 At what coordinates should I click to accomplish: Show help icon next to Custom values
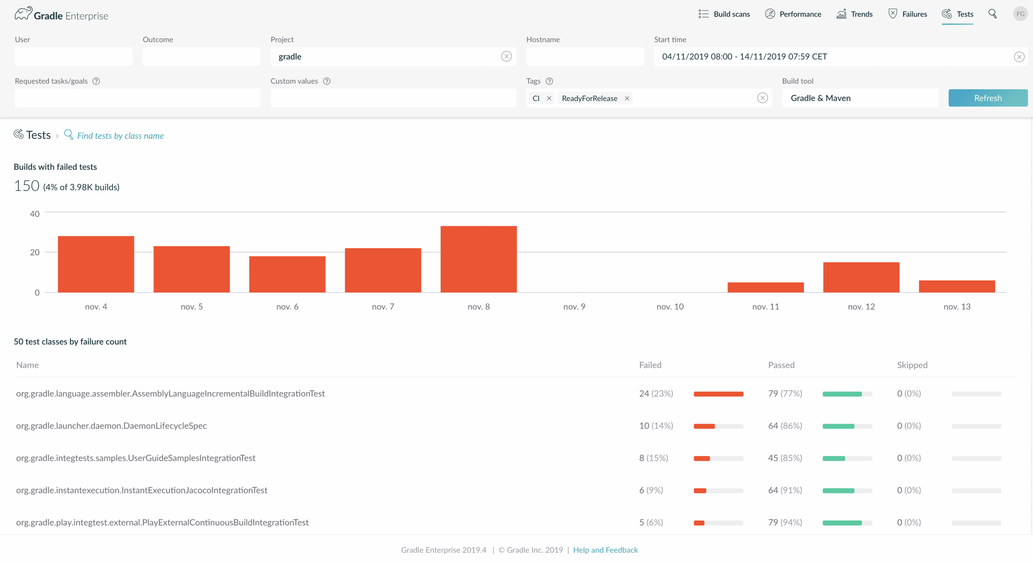click(327, 81)
